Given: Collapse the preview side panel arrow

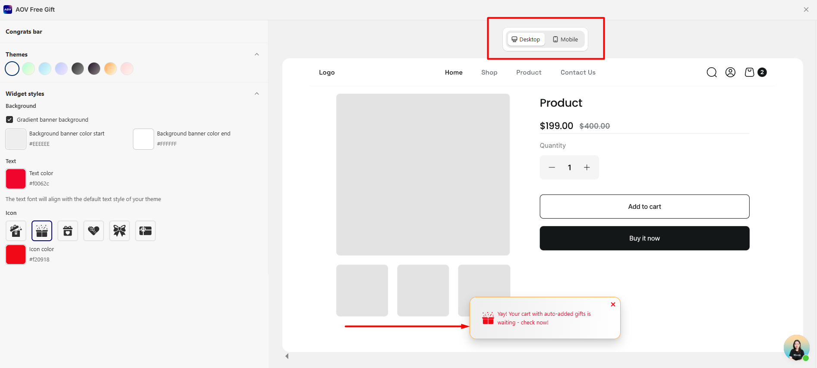Looking at the screenshot, I should [287, 356].
